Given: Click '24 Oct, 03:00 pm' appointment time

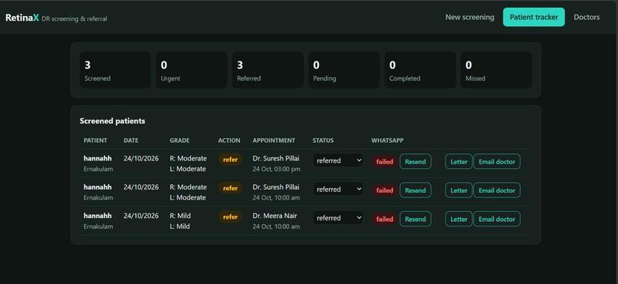Looking at the screenshot, I should click(x=276, y=169).
